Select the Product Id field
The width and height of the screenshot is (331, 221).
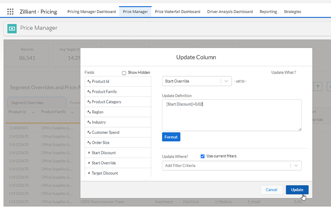(x=100, y=81)
